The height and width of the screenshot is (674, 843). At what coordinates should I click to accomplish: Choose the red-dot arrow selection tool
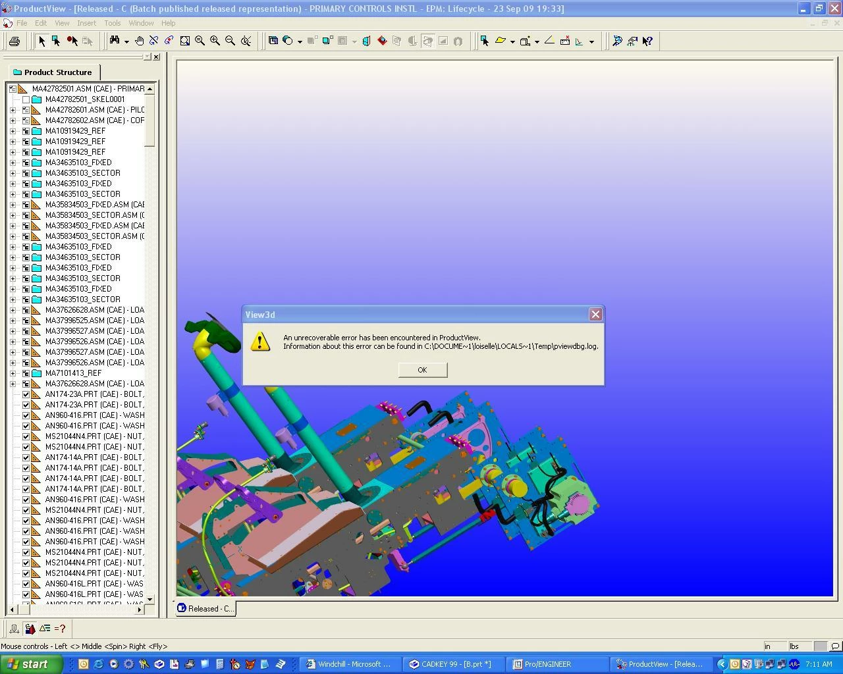72,41
